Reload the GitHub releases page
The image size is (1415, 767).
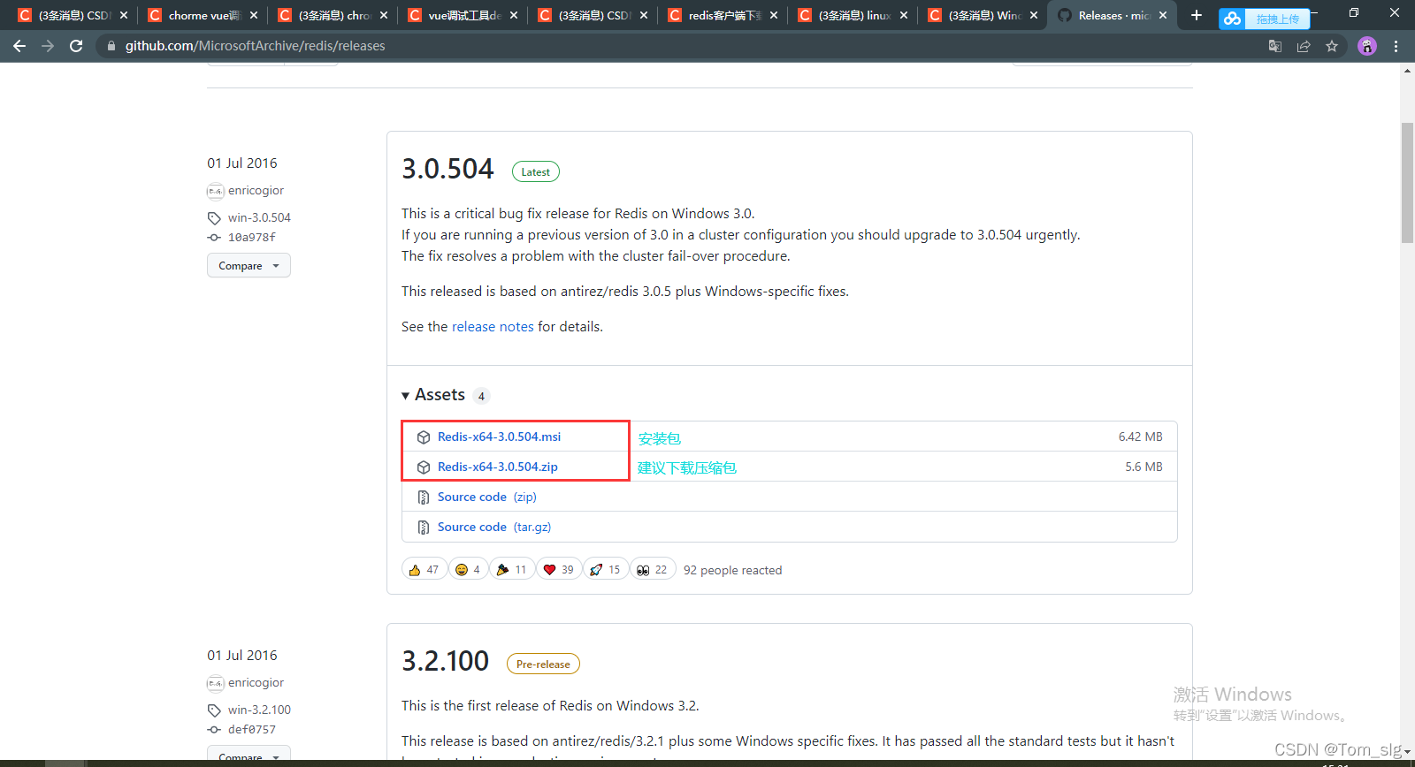click(x=76, y=46)
